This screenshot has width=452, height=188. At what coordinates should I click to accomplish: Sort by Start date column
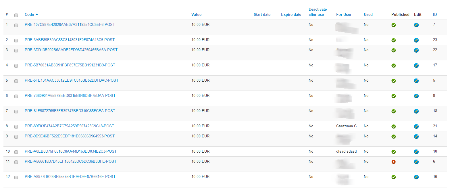coord(262,15)
